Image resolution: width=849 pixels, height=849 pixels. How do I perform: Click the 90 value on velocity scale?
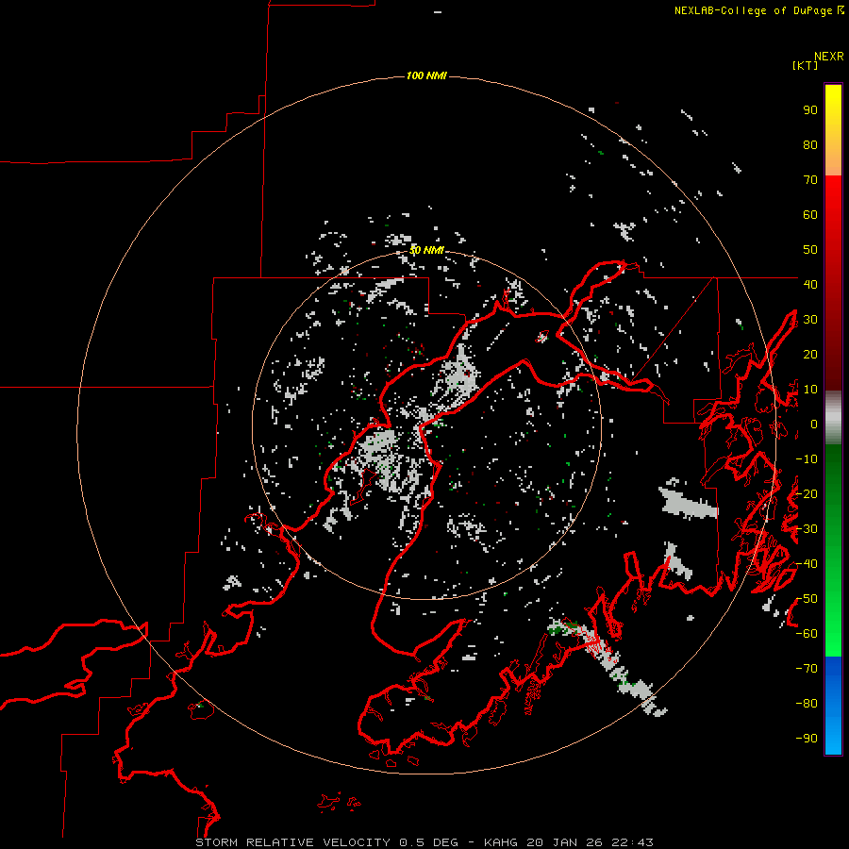pos(810,110)
